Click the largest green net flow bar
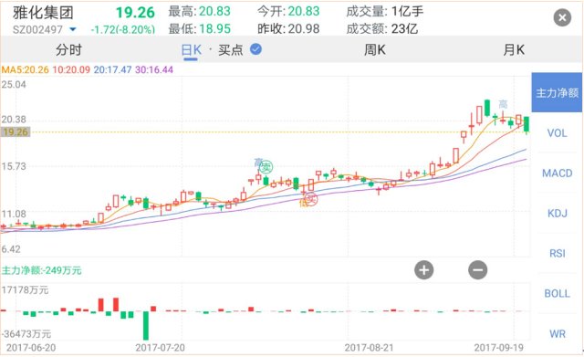 tap(146, 325)
